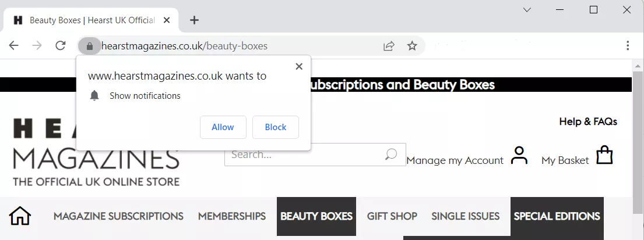Bookmark this page with the star icon
Viewport: 644px width, 240px height.
click(x=412, y=46)
